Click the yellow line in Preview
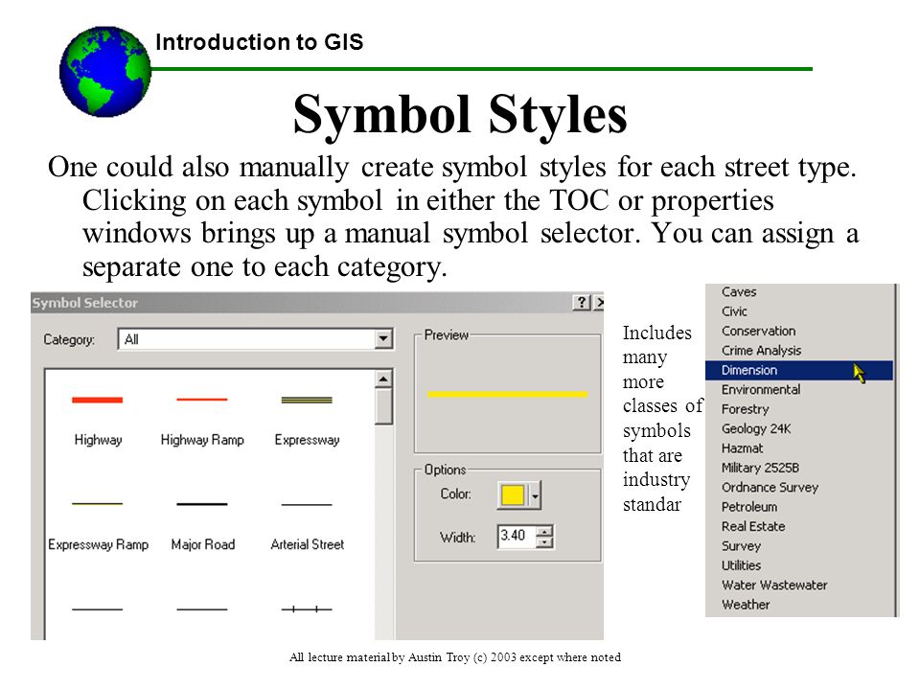Image resolution: width=920 pixels, height=690 pixels. click(508, 394)
